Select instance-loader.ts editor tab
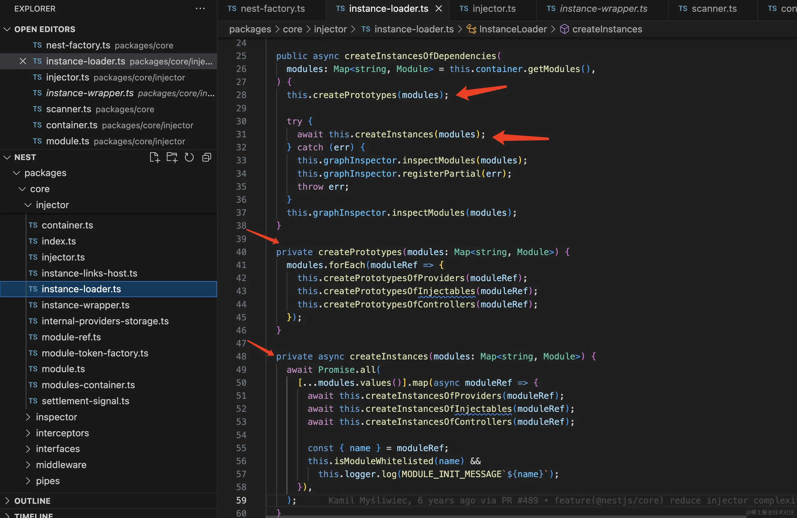The width and height of the screenshot is (797, 518). pos(389,9)
